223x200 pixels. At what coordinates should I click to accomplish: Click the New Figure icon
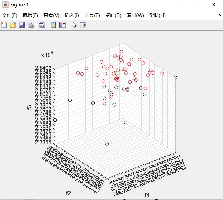pyautogui.click(x=4, y=25)
